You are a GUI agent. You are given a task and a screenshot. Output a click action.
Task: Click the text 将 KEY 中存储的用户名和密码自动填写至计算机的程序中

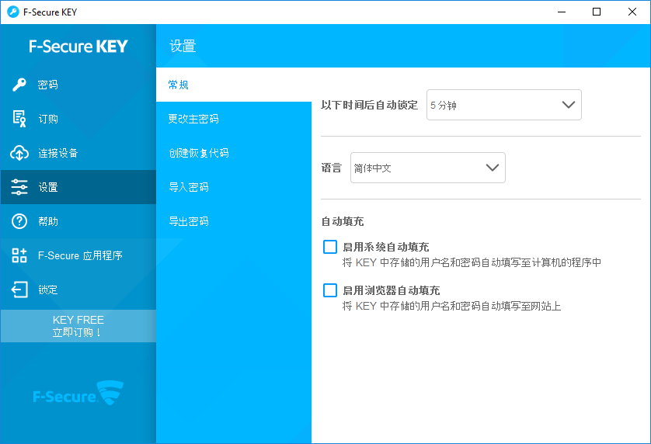[x=472, y=262]
